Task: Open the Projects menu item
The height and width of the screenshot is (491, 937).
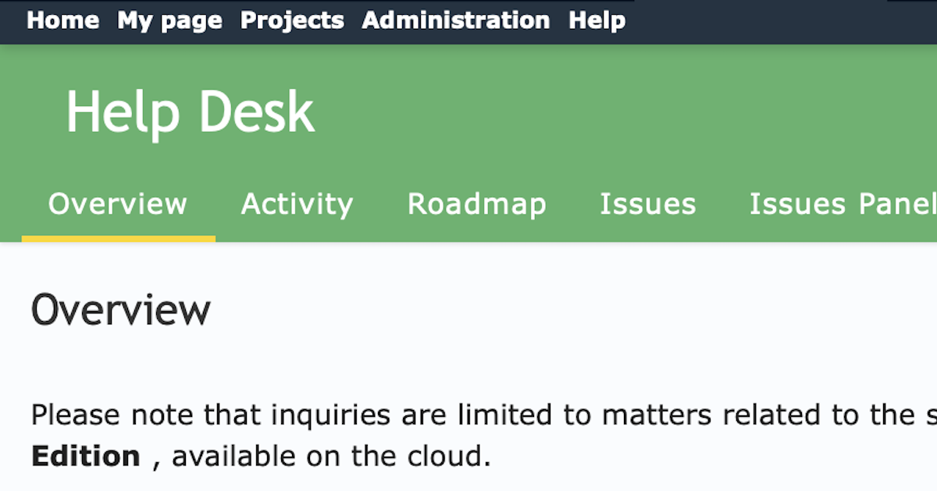Action: 292,20
